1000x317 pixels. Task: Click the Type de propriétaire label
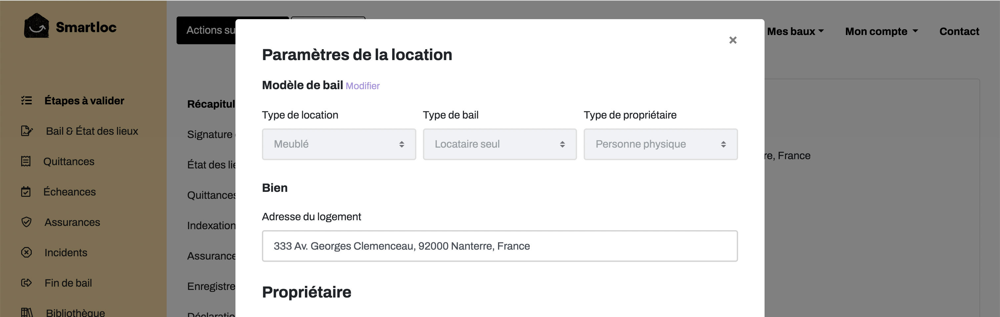pos(630,115)
